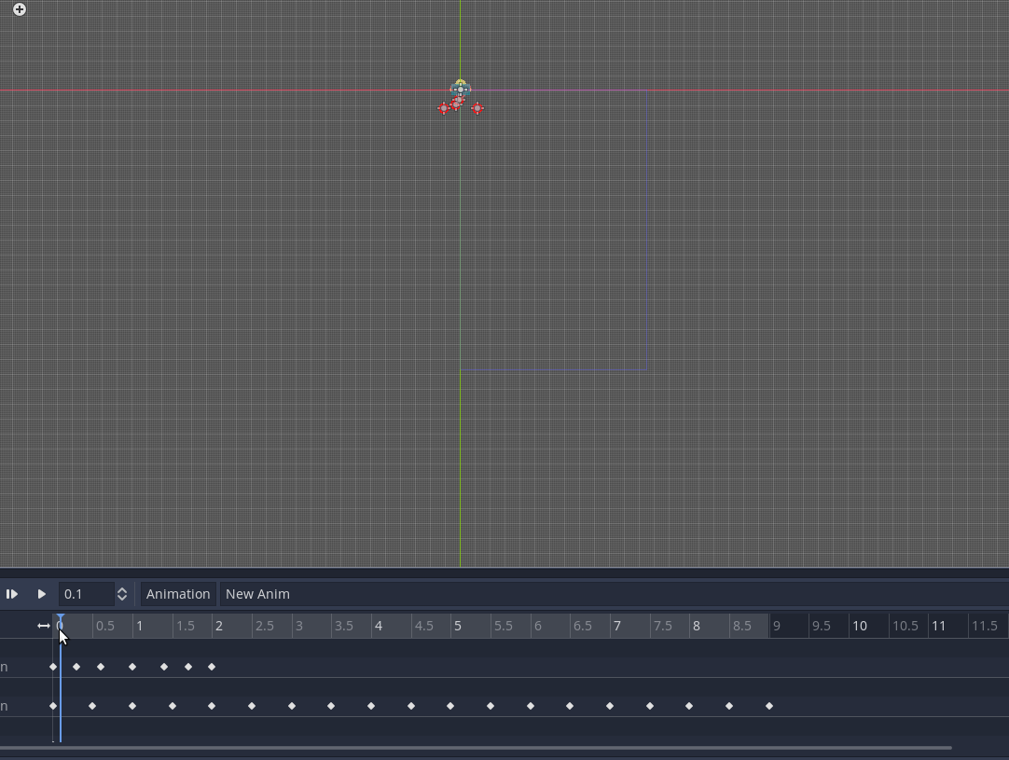
Task: Click the 10 second mark on ruler
Action: tap(860, 626)
